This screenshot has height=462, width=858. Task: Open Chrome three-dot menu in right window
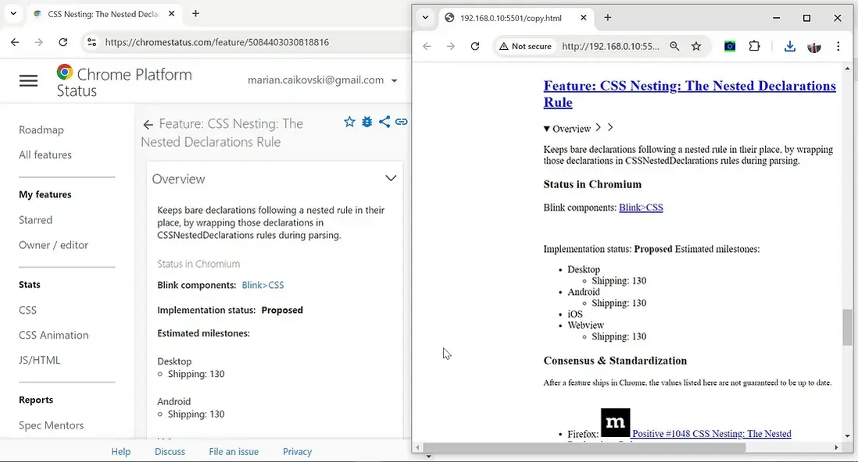pyautogui.click(x=838, y=47)
